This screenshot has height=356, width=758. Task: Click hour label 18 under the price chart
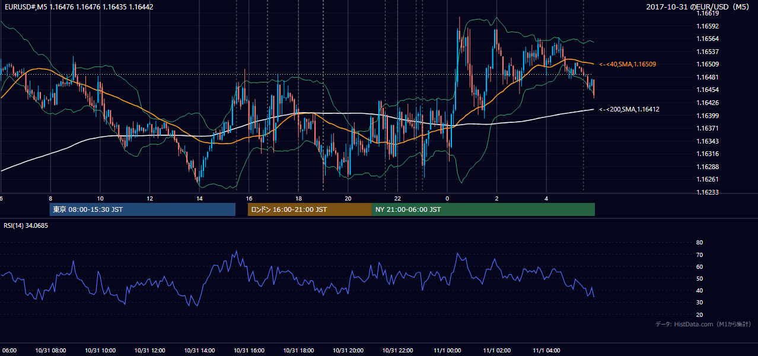tap(298, 198)
